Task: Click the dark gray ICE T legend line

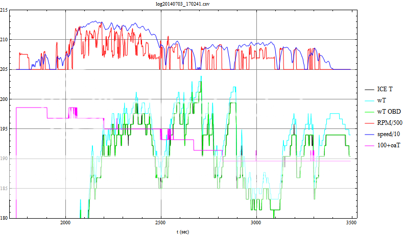Action: [369, 90]
